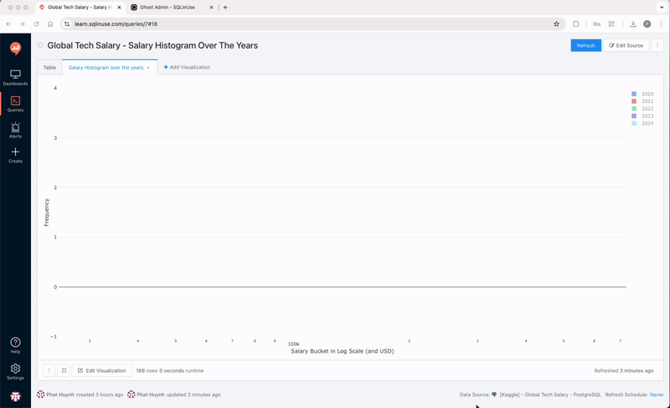Image resolution: width=670 pixels, height=408 pixels.
Task: Open the QR grid extension icon in the toolbar
Action: (611, 24)
